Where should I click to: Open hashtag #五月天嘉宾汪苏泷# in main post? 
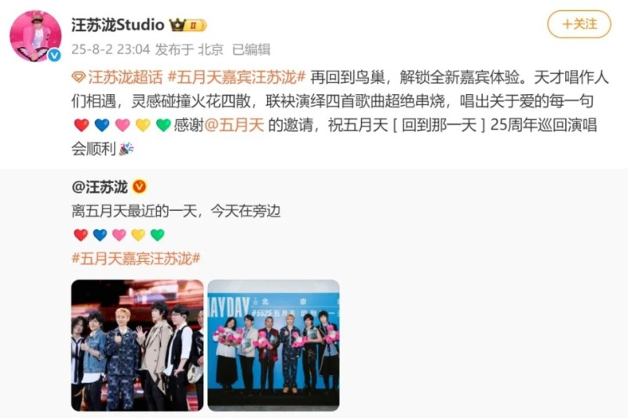237,77
